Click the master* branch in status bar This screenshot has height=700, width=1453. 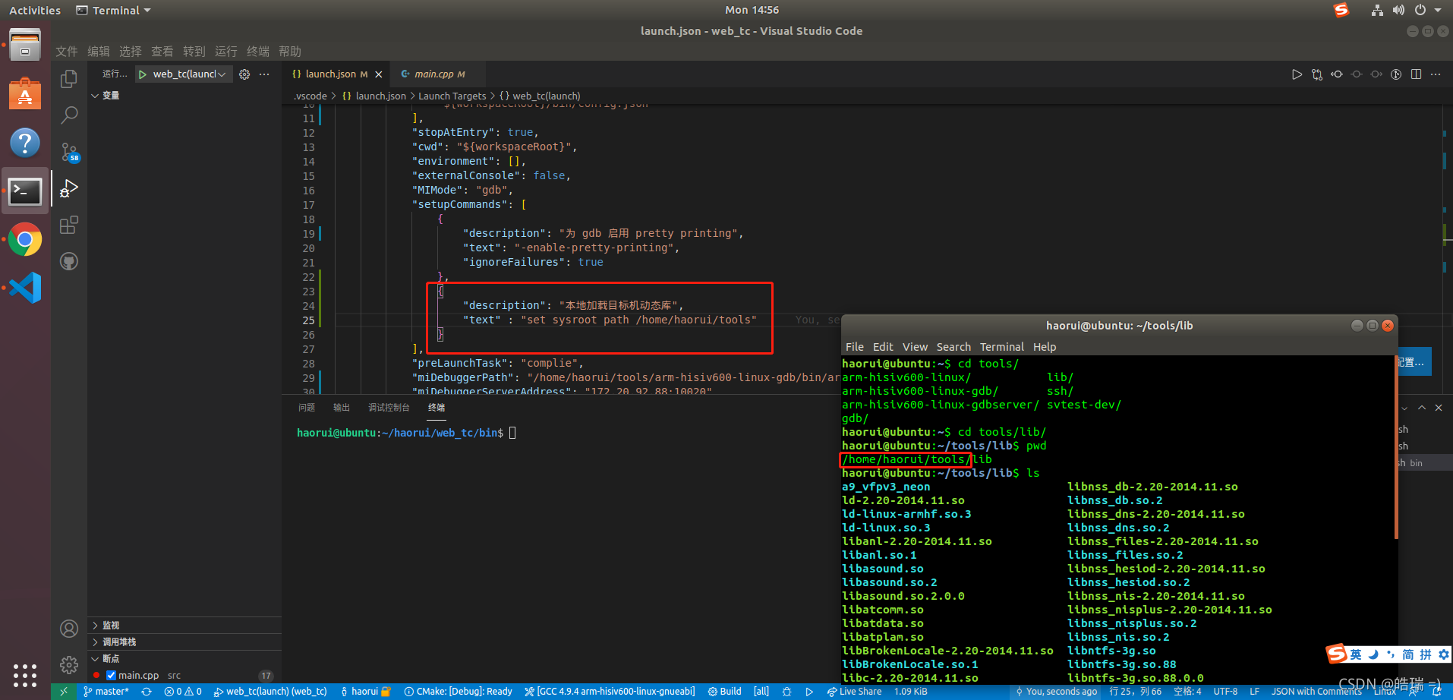pos(106,692)
